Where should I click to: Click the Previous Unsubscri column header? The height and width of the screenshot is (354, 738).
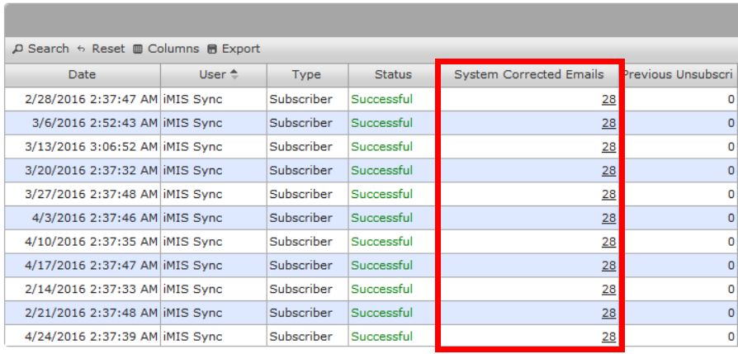[679, 74]
